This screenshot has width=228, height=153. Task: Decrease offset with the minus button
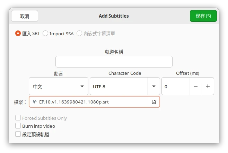[196, 87]
